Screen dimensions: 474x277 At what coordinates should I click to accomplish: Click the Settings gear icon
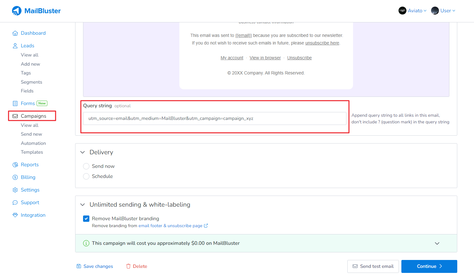click(15, 190)
